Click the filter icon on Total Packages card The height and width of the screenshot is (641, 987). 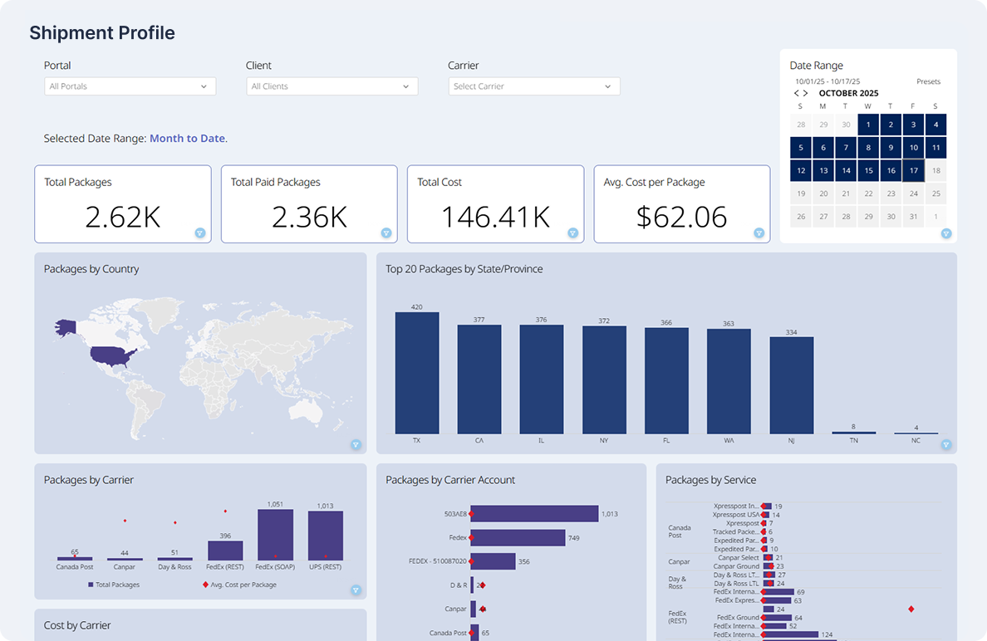tap(200, 233)
